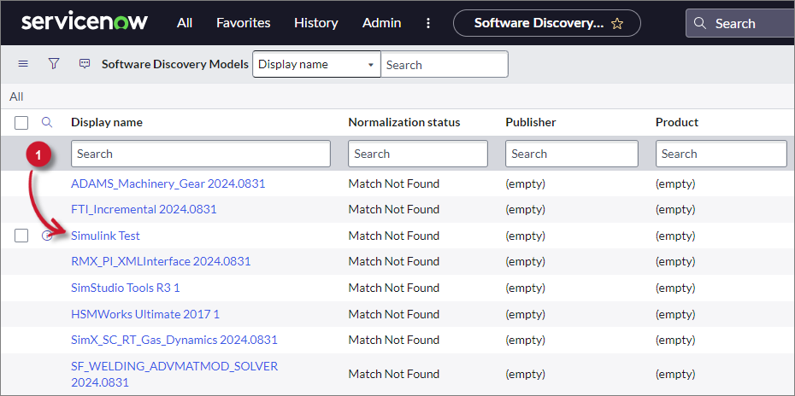Viewport: 795px width, 396px height.
Task: Click Match Not Found in SF_WELDING_ADVMATMOD_SOLVER row
Action: (393, 374)
